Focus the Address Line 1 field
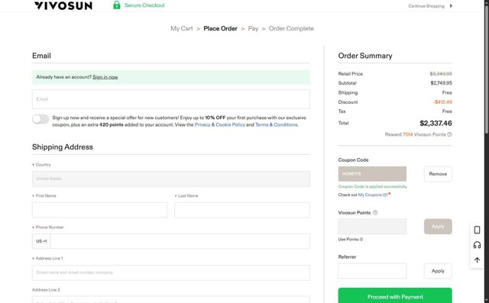This screenshot has width=489, height=303. coord(171,272)
